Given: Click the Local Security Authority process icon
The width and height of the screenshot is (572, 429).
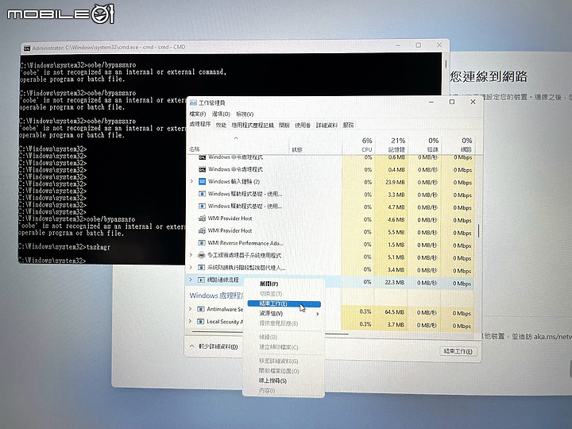Looking at the screenshot, I should (x=201, y=322).
